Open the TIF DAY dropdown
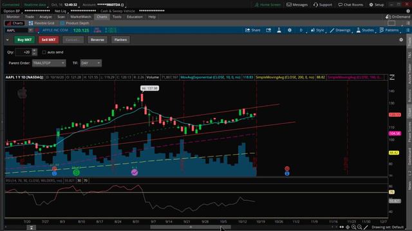The width and height of the screenshot is (412, 231). 91,63
